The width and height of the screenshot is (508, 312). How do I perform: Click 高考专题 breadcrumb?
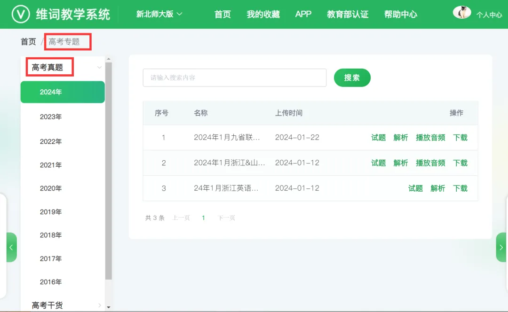[64, 42]
